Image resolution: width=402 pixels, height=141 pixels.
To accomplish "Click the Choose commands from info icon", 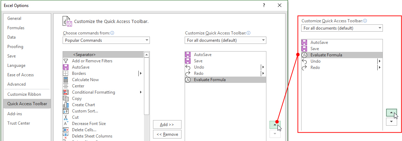I will [x=112, y=33].
